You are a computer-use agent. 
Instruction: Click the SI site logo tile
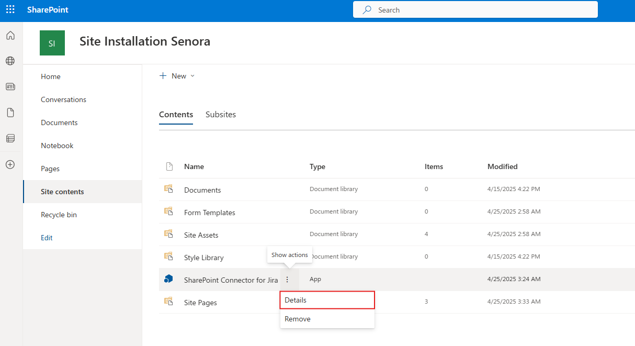point(52,43)
